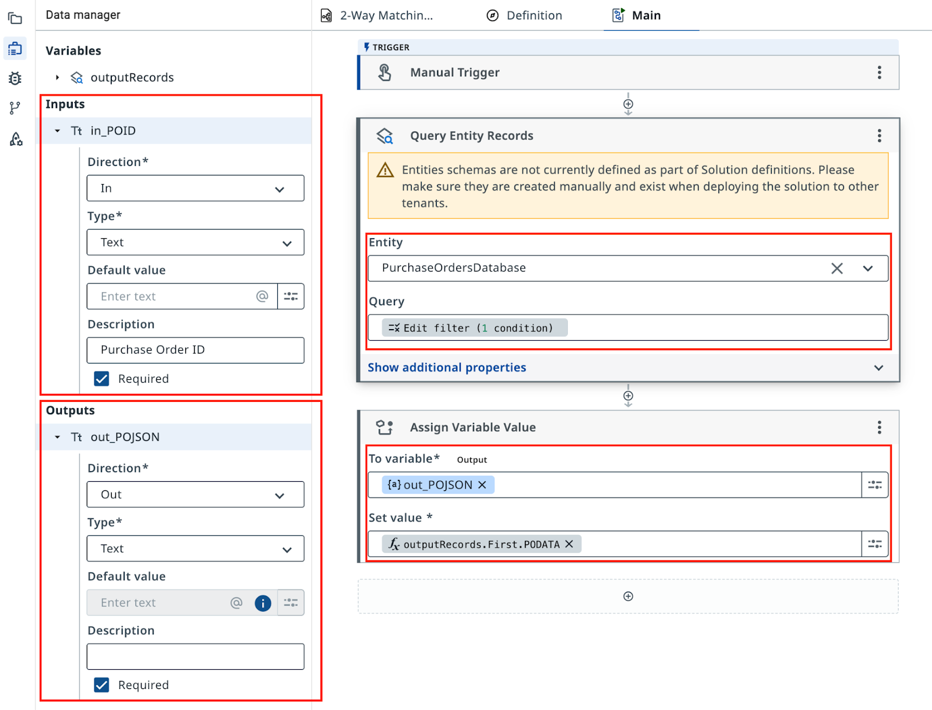Add activity in the empty drop zone
Image resolution: width=932 pixels, height=710 pixels.
pyautogui.click(x=628, y=596)
